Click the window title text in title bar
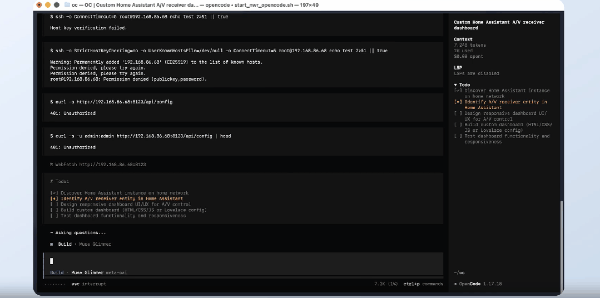 tap(195, 5)
